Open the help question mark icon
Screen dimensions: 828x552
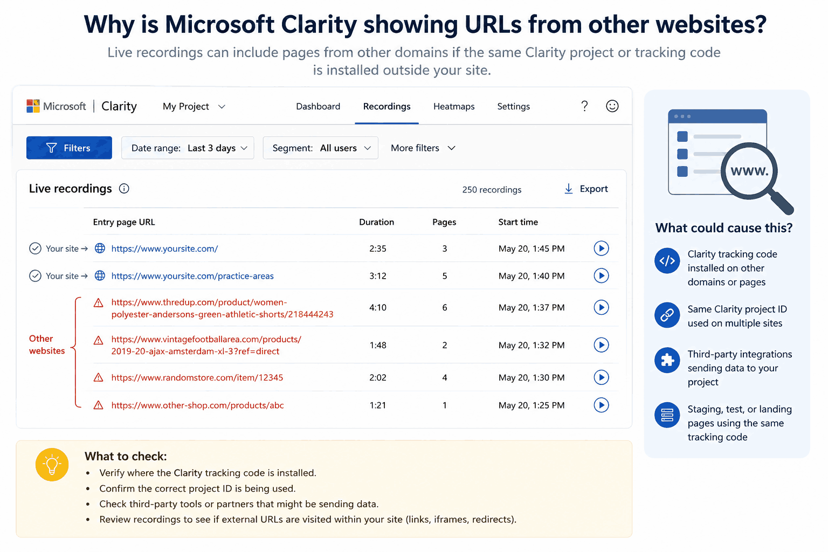tap(584, 106)
